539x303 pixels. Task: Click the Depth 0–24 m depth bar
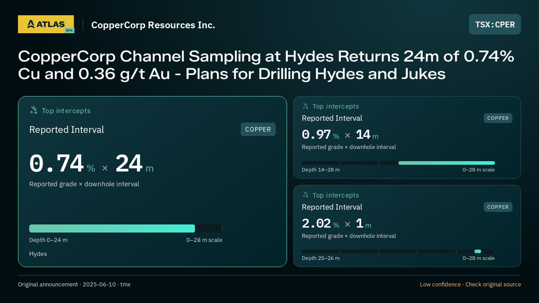(126, 228)
